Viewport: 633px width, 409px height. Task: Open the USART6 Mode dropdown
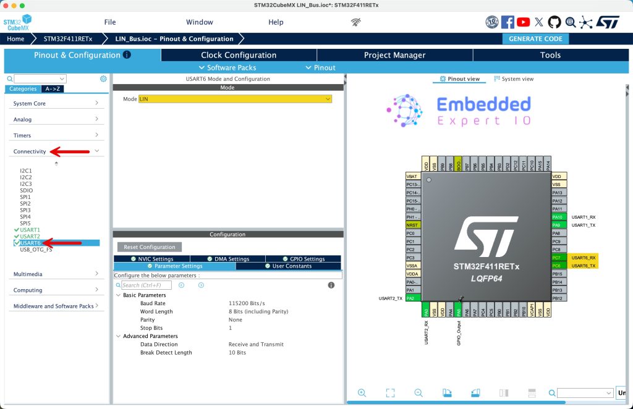coord(235,99)
